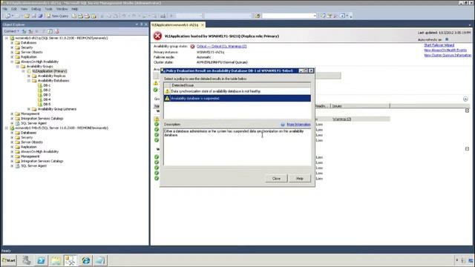This screenshot has width=475, height=267.
Task: Click the large red critical error icon
Action: tap(157, 36)
